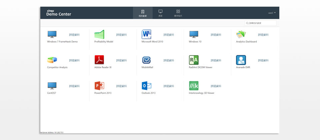This screenshot has height=140, width=320.
Task: Open details link for Windows 10
Action: coord(216,35)
